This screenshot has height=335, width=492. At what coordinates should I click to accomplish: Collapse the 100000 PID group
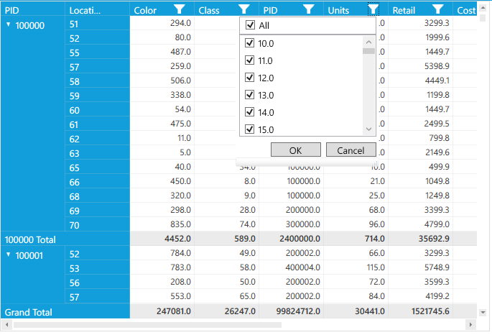pyautogui.click(x=9, y=24)
